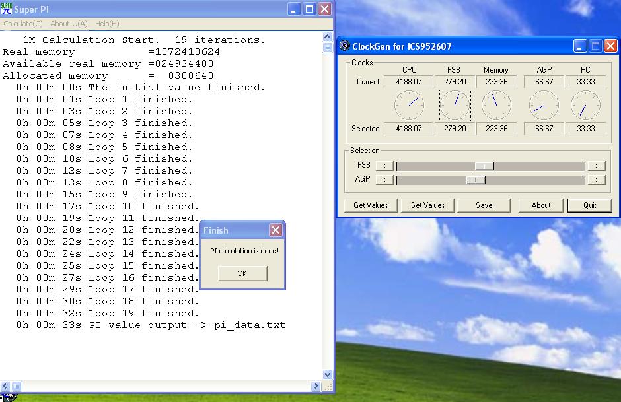Screen dimensions: 621x402
Task: Open the Calculate(C) menu in Super PI
Action: click(x=23, y=24)
